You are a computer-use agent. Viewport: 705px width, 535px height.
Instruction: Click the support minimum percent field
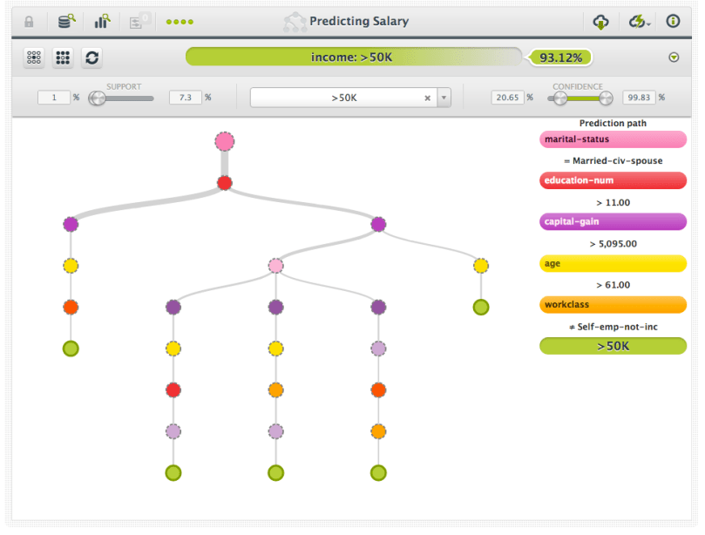(x=53, y=98)
